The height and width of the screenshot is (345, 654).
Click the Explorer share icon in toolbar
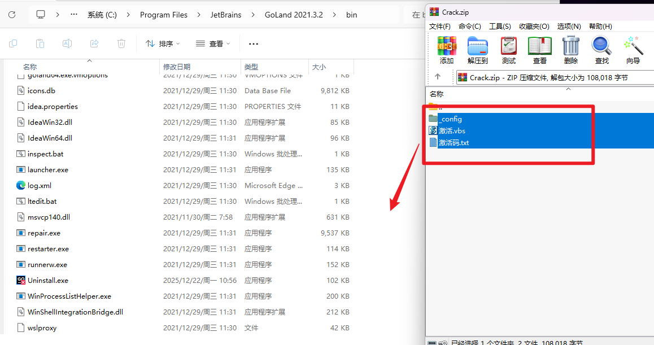coord(94,43)
